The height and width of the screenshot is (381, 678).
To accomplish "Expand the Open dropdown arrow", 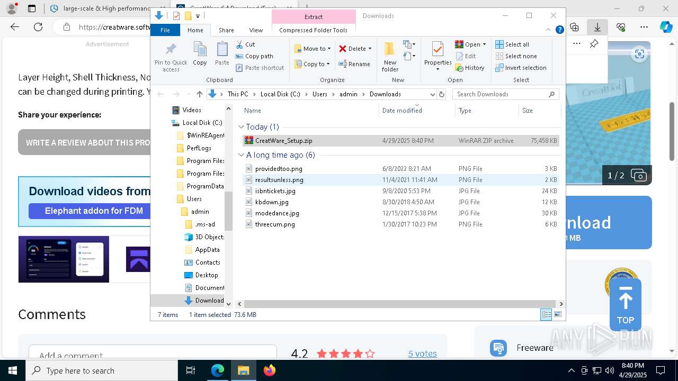I will (484, 44).
